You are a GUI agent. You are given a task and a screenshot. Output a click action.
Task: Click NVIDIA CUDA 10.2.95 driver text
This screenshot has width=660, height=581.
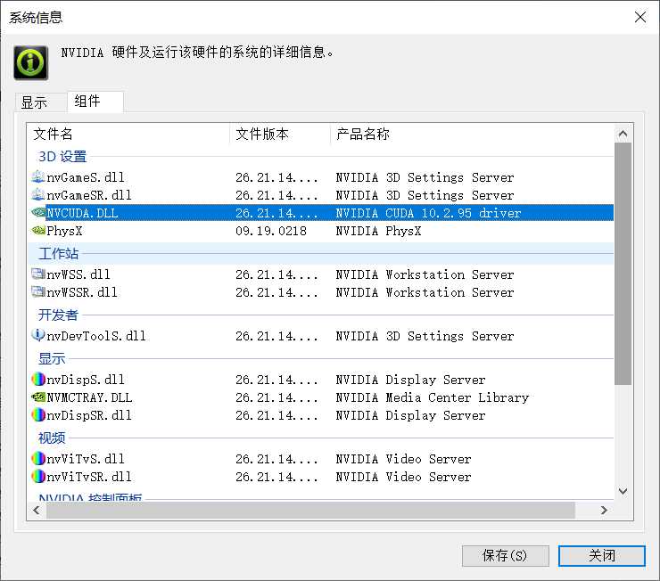click(x=428, y=213)
